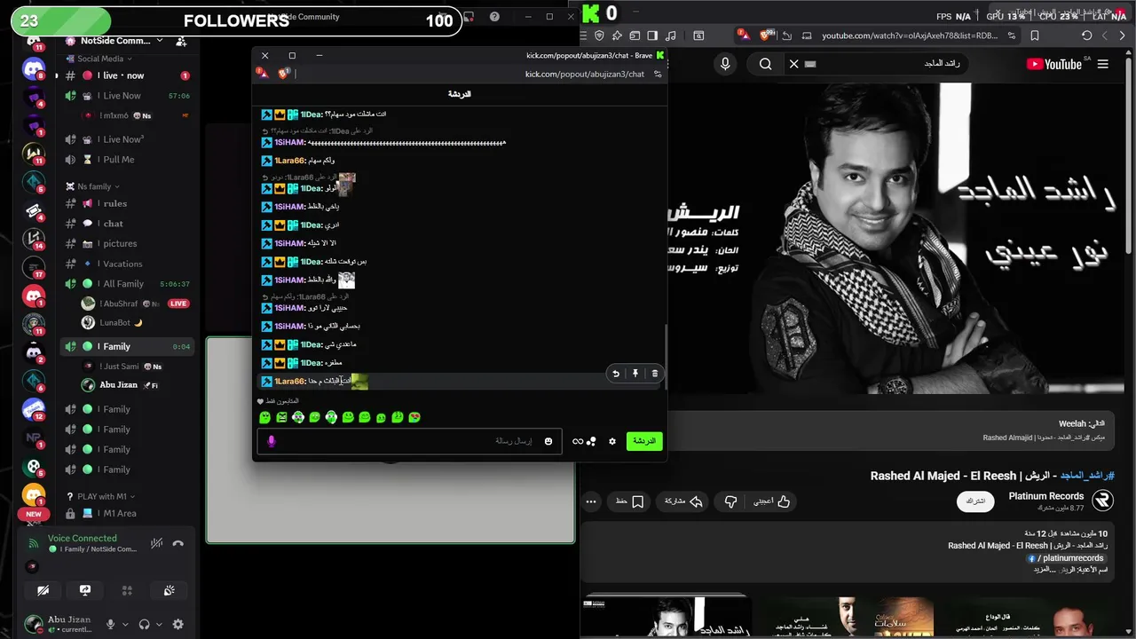Turn on camera in Discord voice panel
This screenshot has height=639, width=1136.
pyautogui.click(x=43, y=590)
